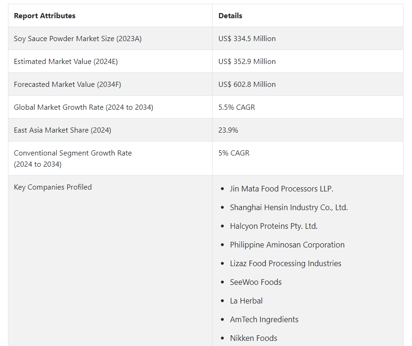
Task: Click the SeeWoo Foods list item
Action: [x=256, y=282]
